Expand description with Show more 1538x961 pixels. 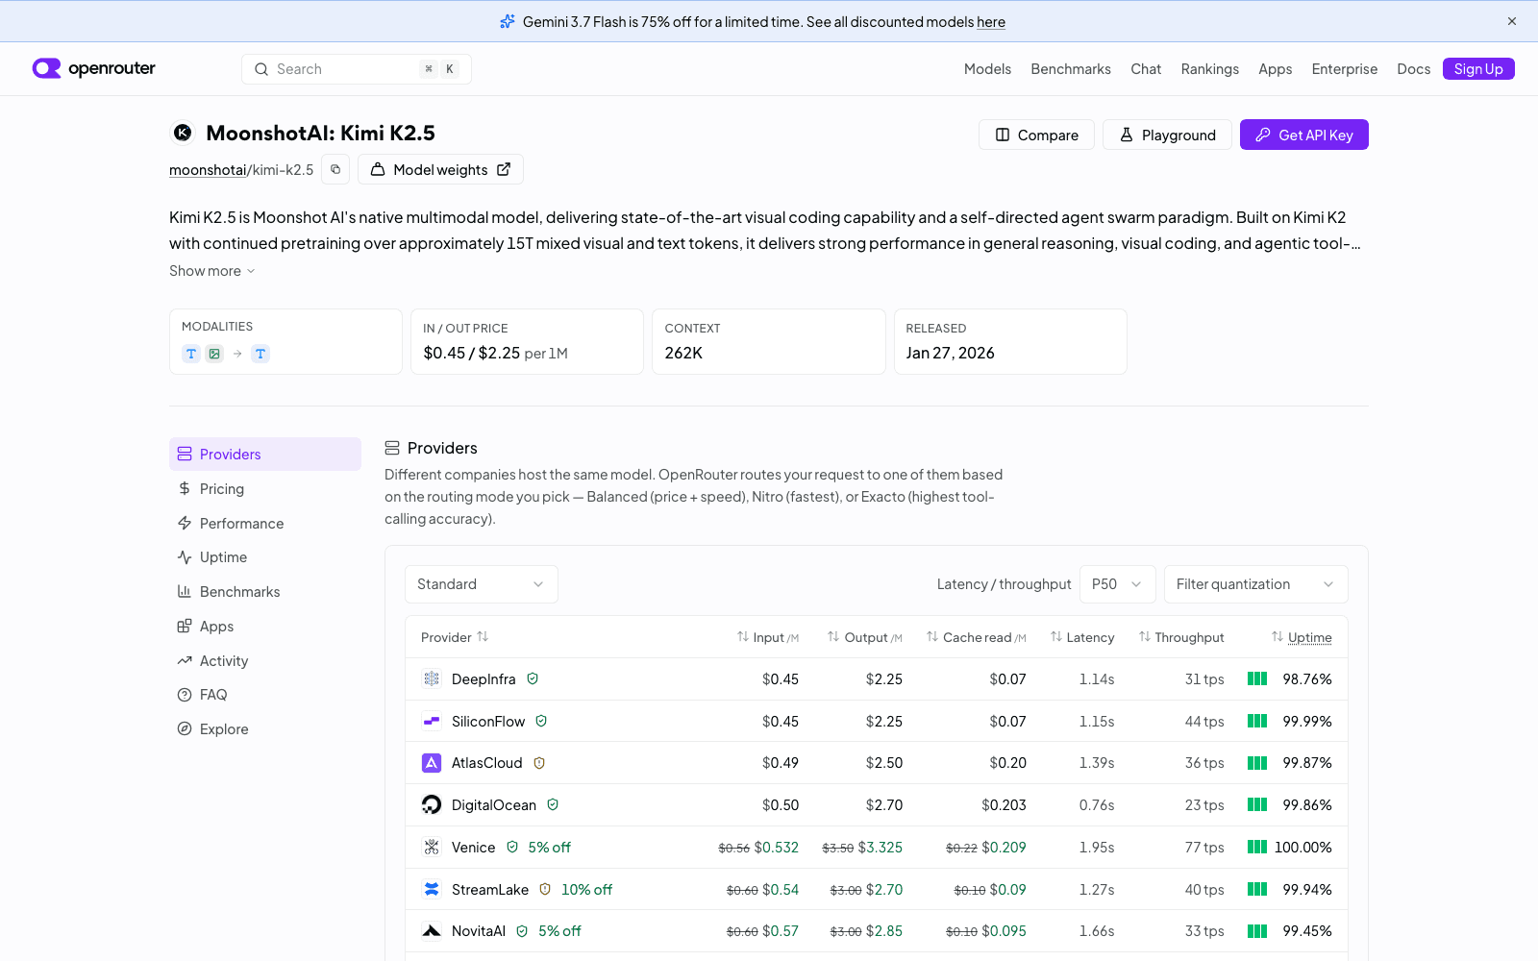[x=212, y=271]
